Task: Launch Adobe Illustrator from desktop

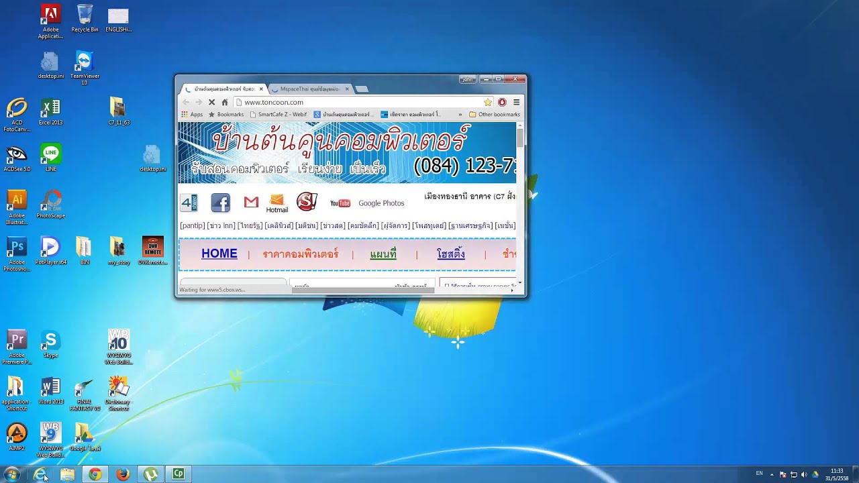Action: [17, 208]
